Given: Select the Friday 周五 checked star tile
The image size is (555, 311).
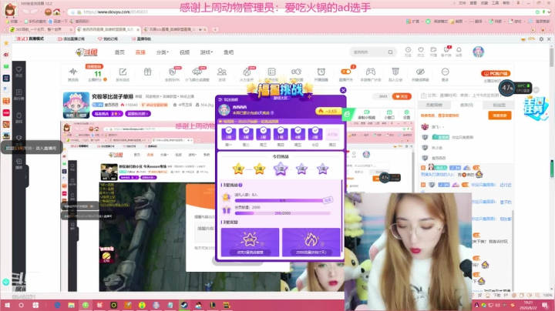Looking at the screenshot, I should [x=298, y=134].
